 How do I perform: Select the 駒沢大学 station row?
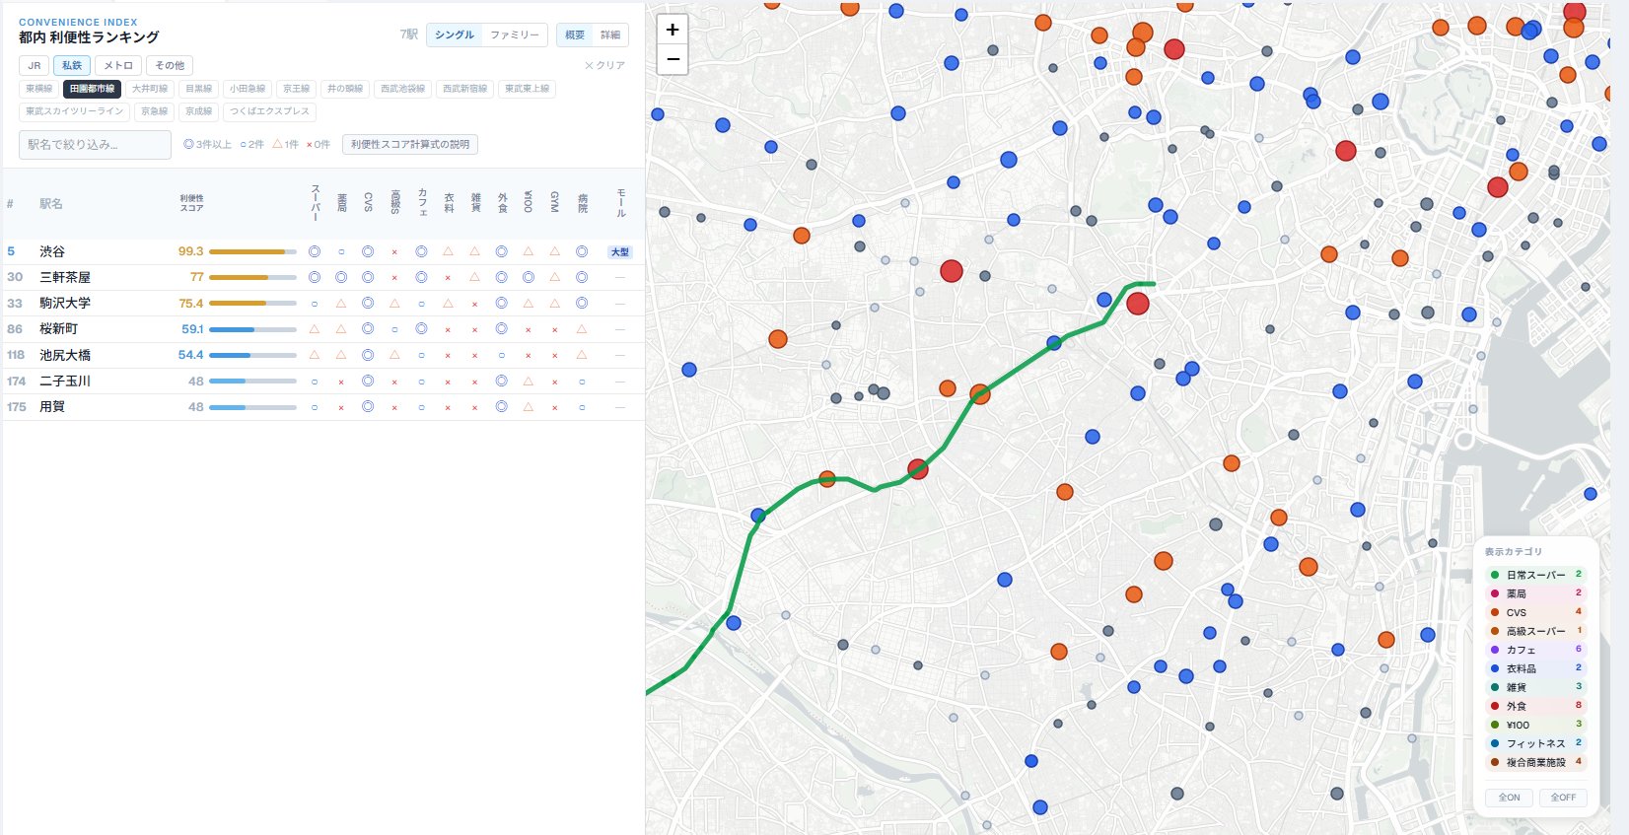(x=323, y=303)
